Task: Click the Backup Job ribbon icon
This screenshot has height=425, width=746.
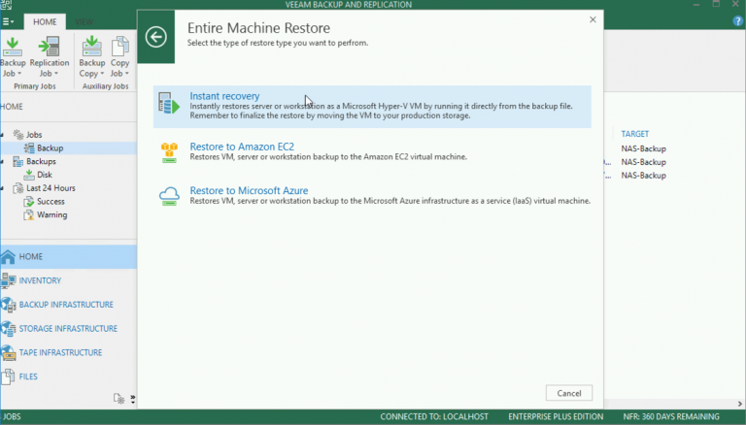Action: pyautogui.click(x=13, y=48)
